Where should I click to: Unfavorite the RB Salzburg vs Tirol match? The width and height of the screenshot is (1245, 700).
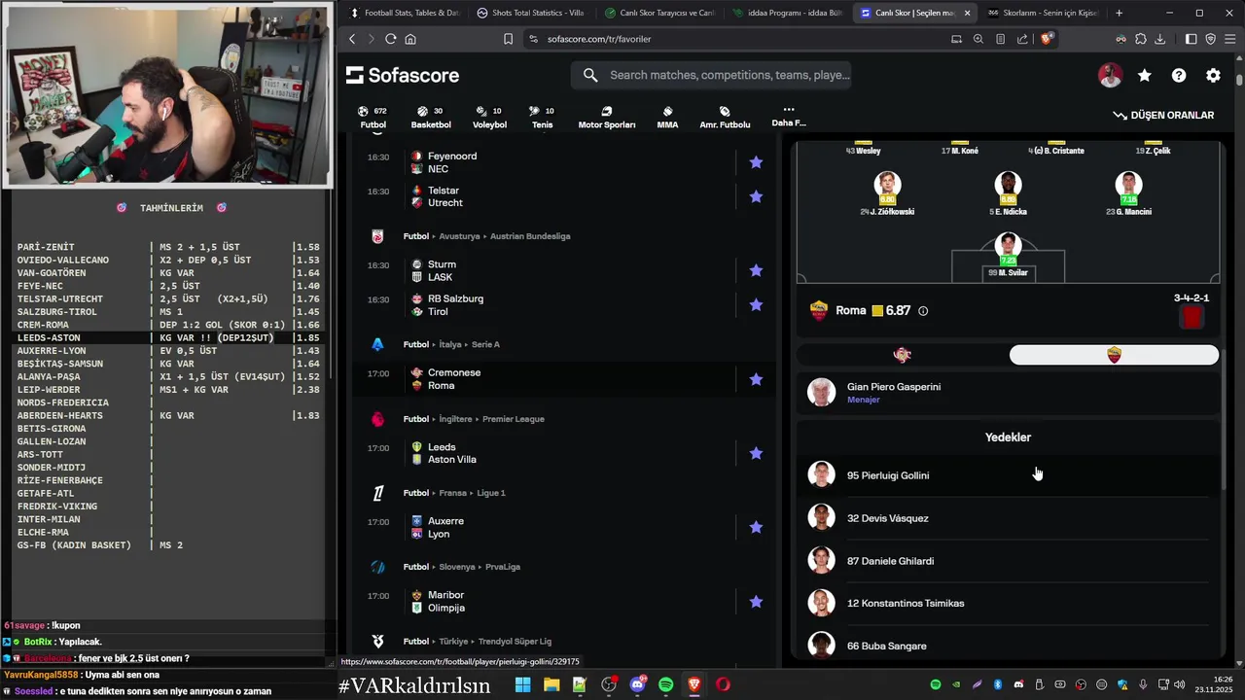point(756,305)
